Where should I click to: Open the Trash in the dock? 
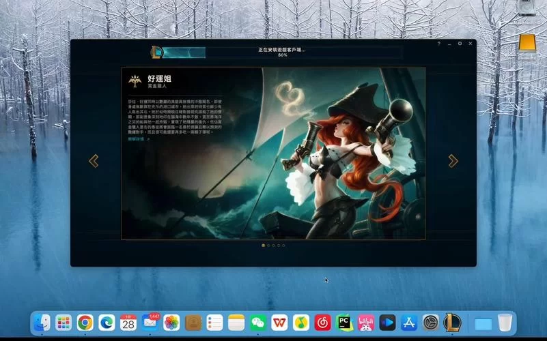click(505, 323)
